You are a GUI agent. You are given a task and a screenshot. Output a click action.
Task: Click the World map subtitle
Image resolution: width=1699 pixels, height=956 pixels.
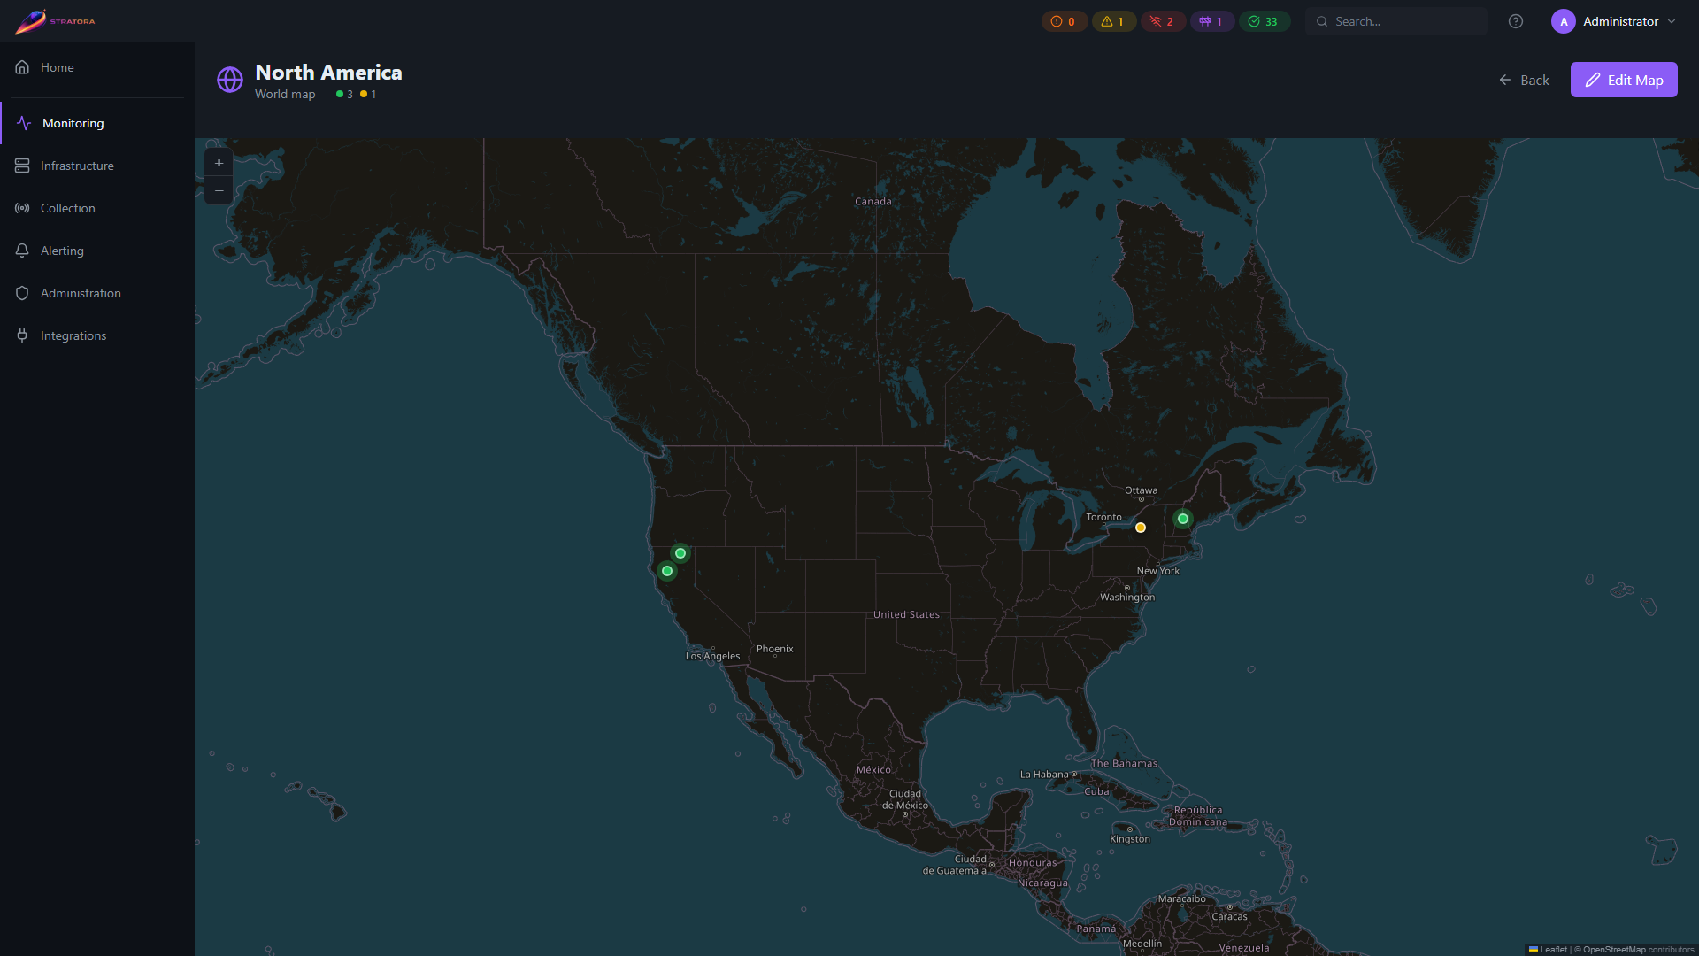[x=285, y=95]
